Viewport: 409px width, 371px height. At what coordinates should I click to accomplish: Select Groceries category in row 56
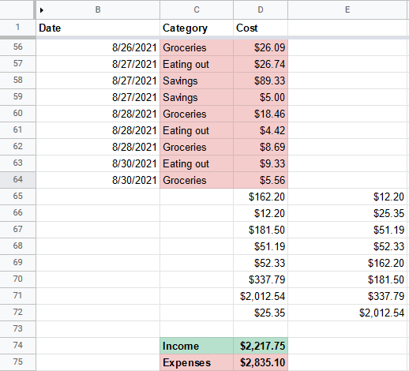pyautogui.click(x=197, y=47)
